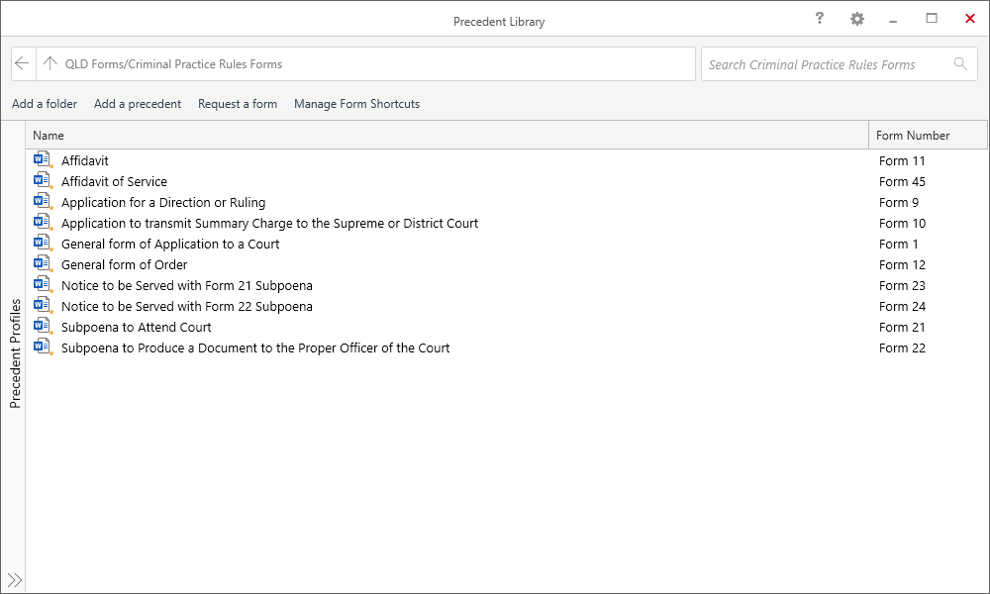
Task: Open Manage Form Shortcuts
Action: pos(356,104)
